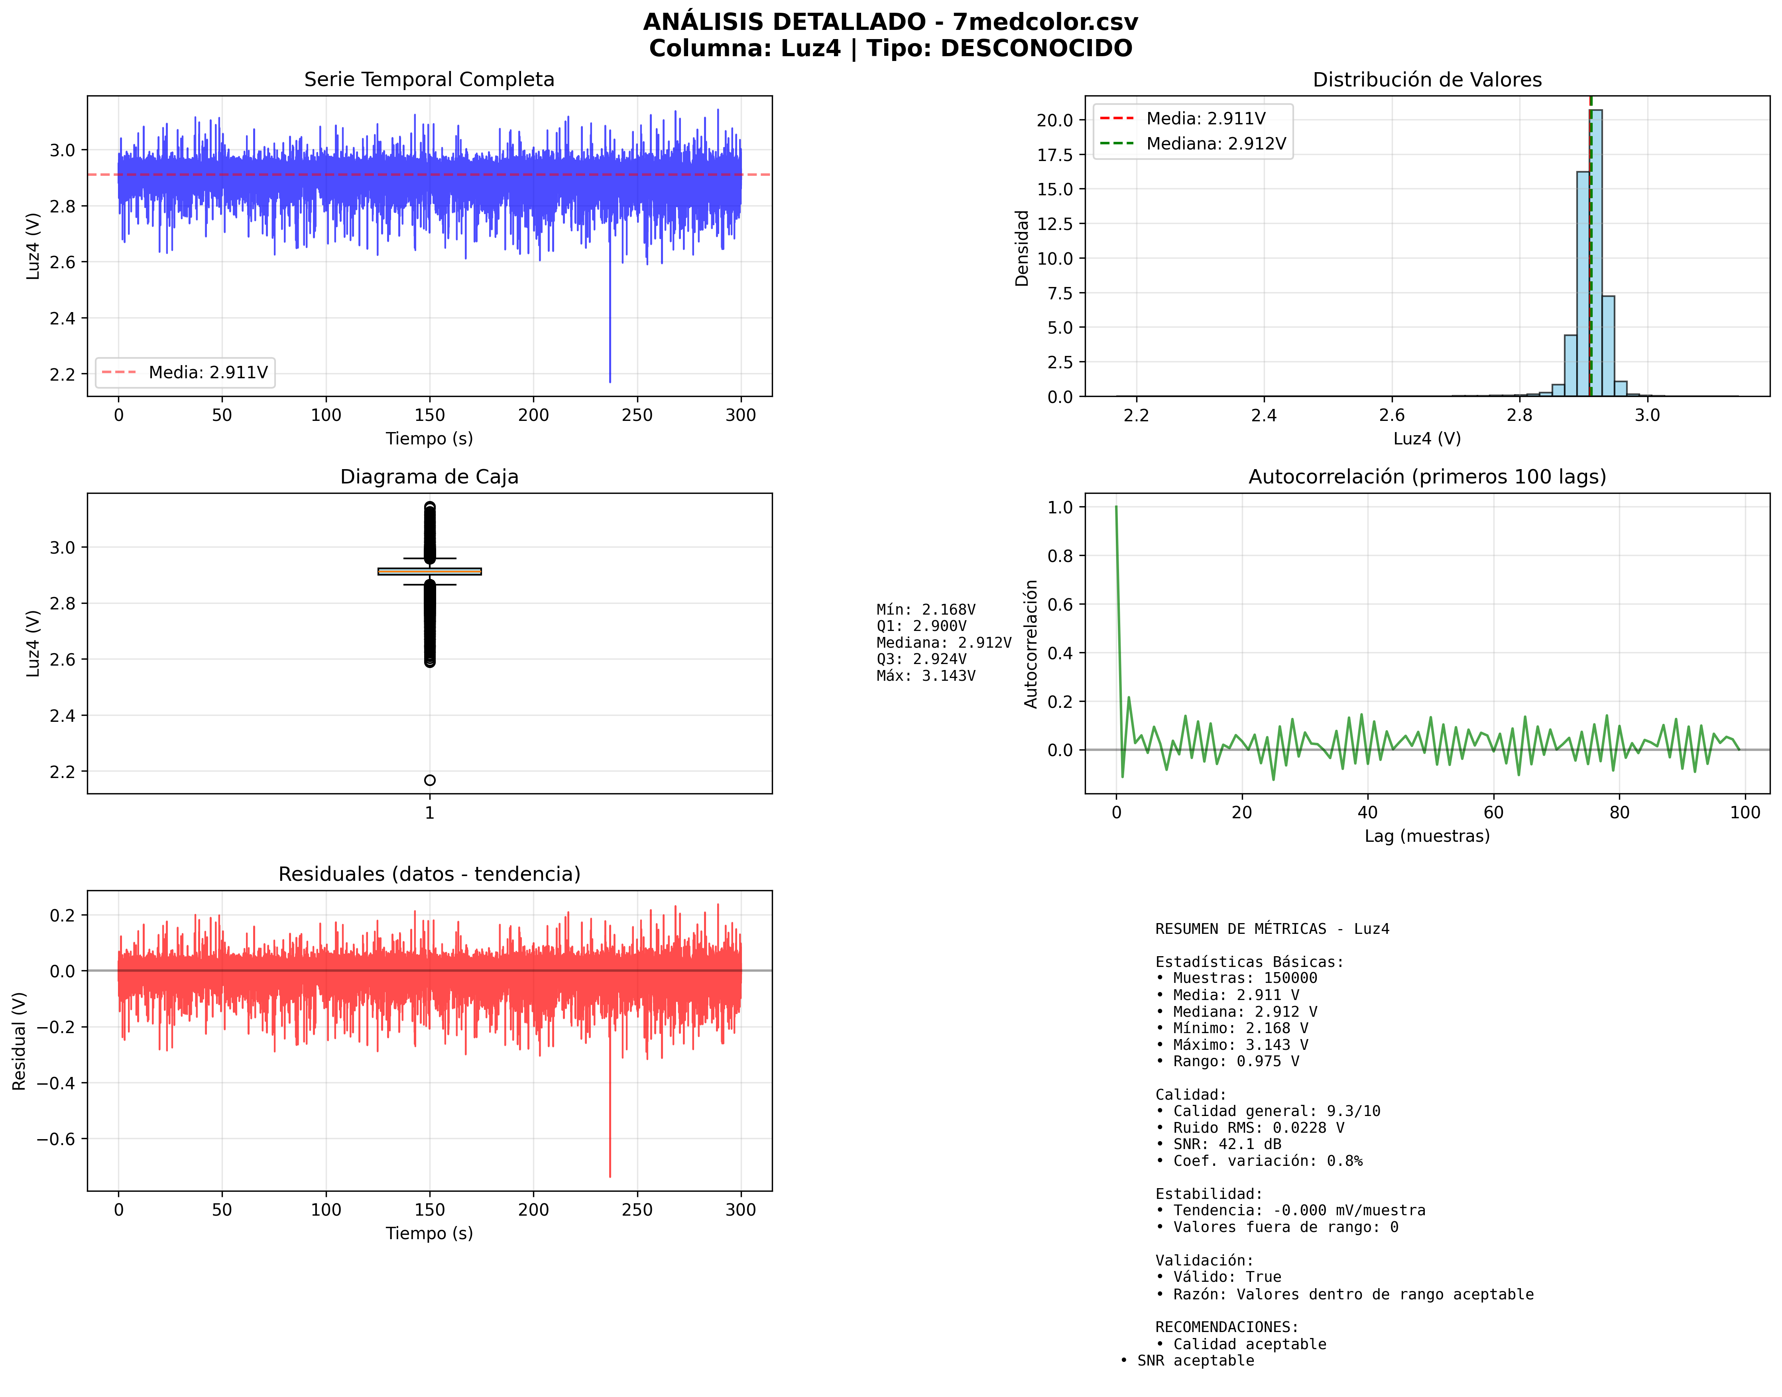1782x1397 pixels.
Task: Click the 'Residuales (datos - tendencia)' title
Action: tap(429, 874)
